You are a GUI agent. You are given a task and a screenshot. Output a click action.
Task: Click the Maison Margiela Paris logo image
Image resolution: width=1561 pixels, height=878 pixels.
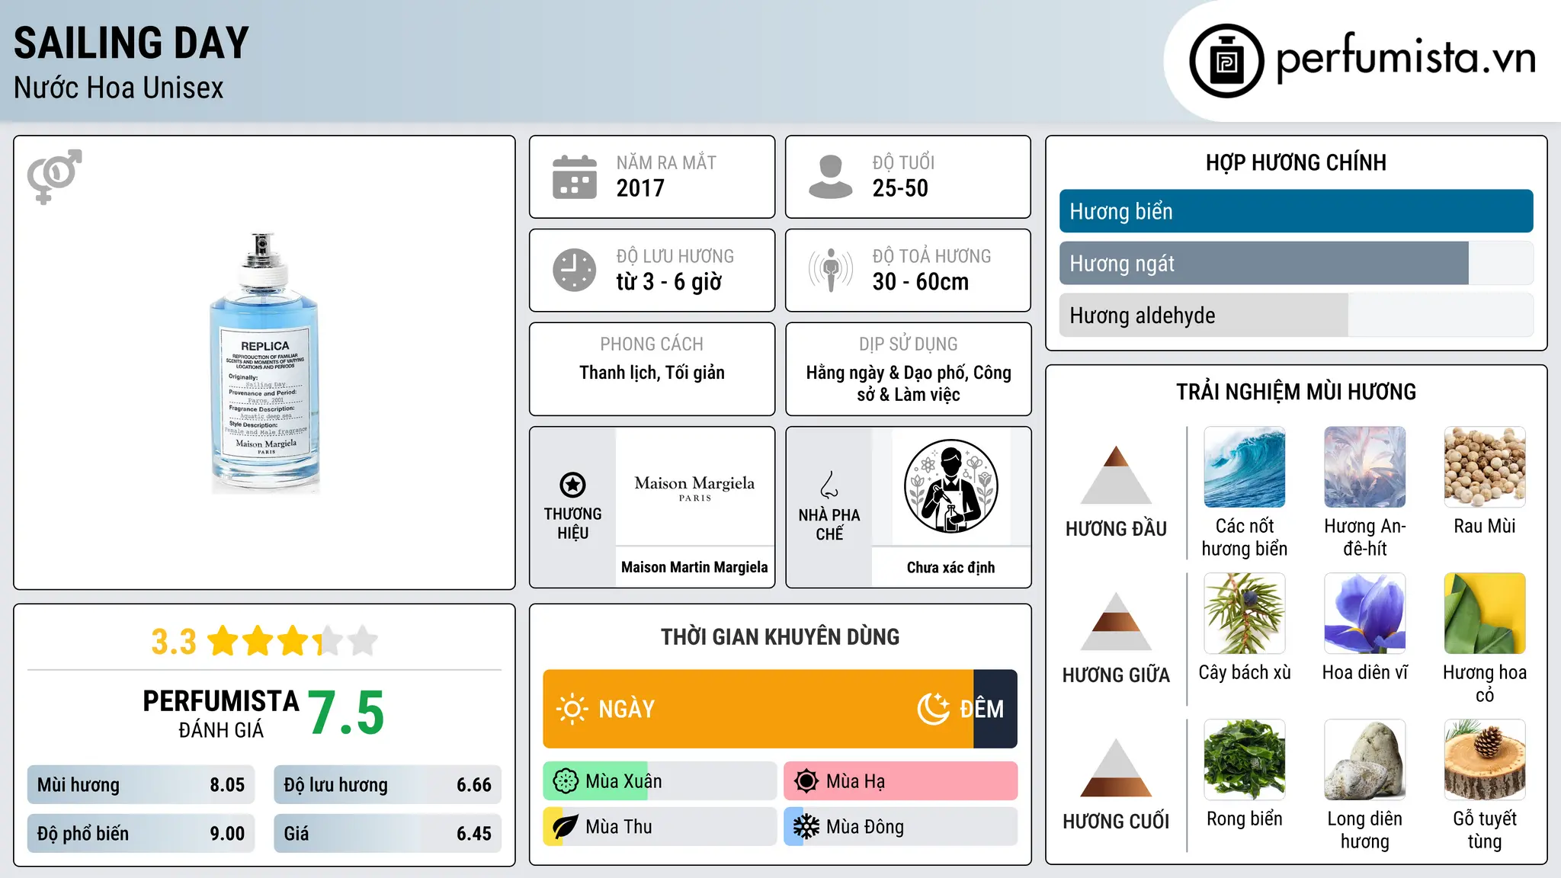(694, 487)
